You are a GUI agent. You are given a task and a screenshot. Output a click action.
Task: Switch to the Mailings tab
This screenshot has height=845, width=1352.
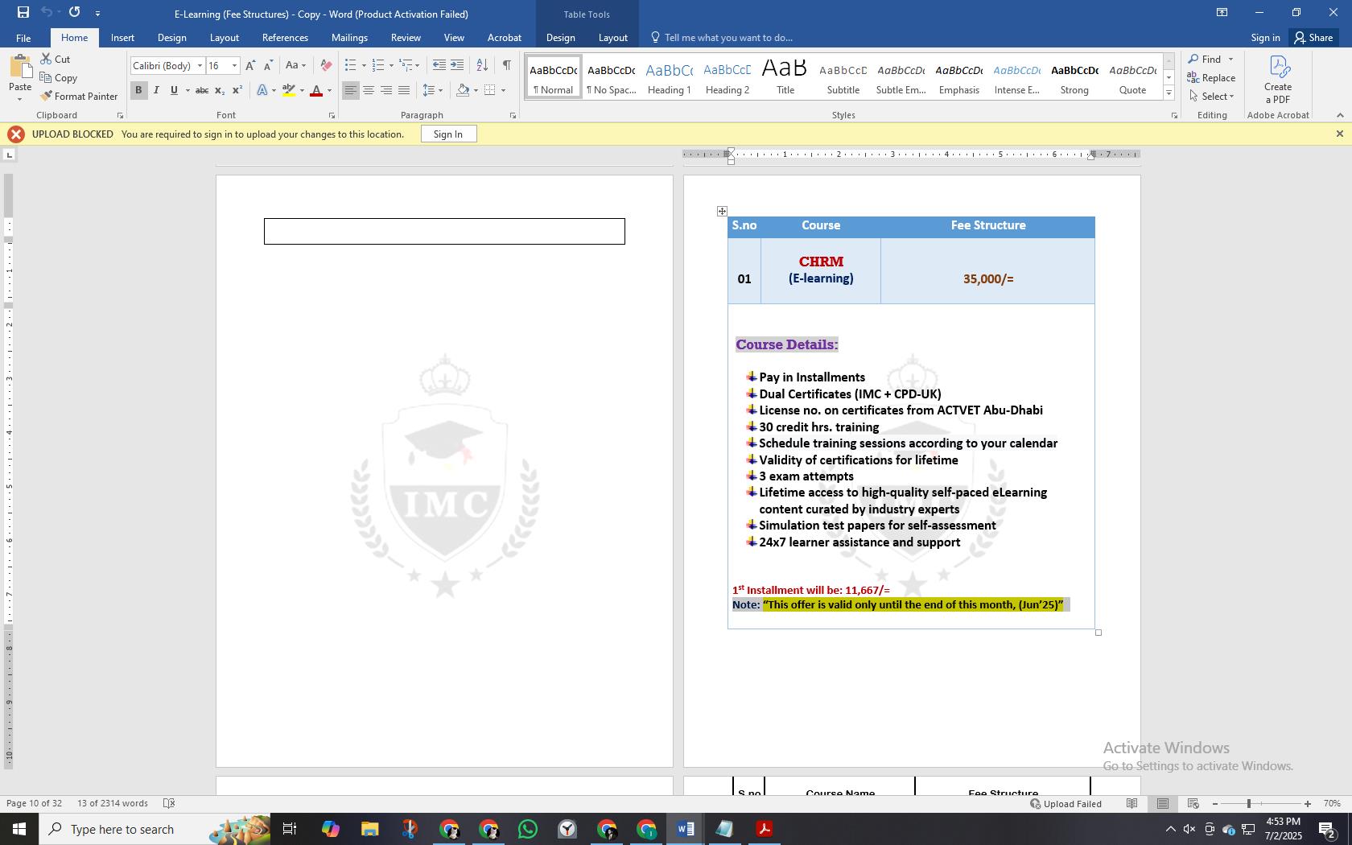pos(349,38)
